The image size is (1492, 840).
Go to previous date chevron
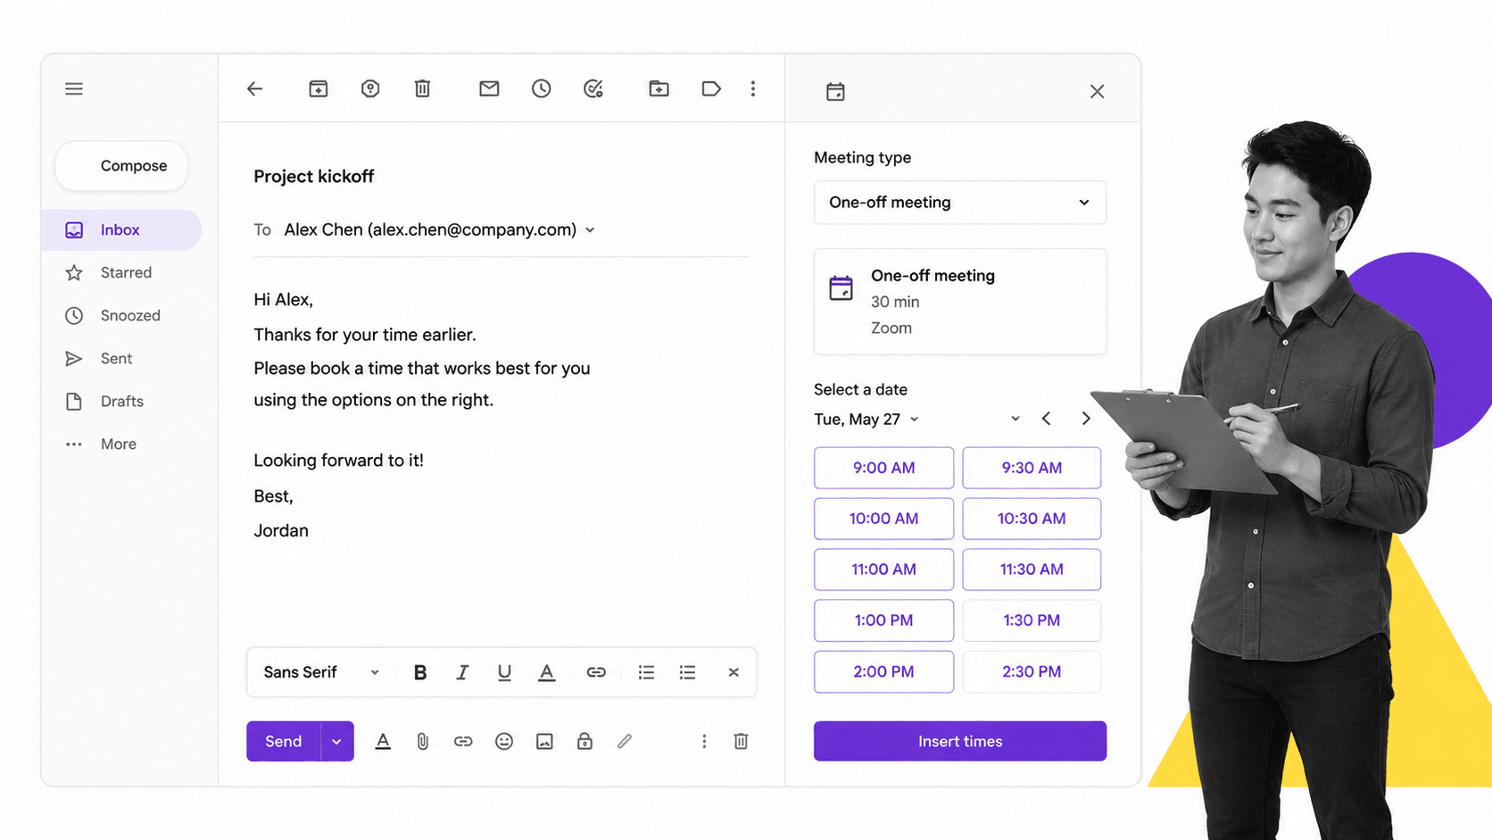pos(1046,419)
